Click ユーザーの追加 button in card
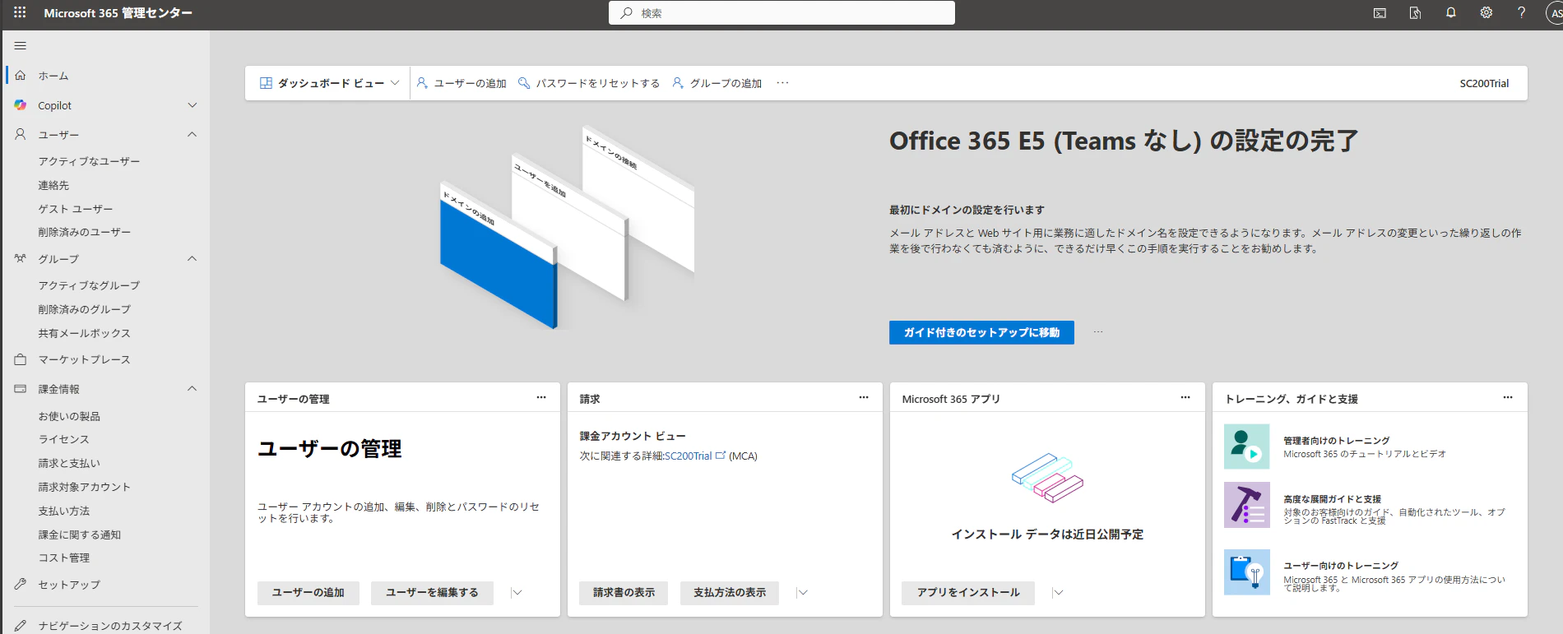 point(308,593)
